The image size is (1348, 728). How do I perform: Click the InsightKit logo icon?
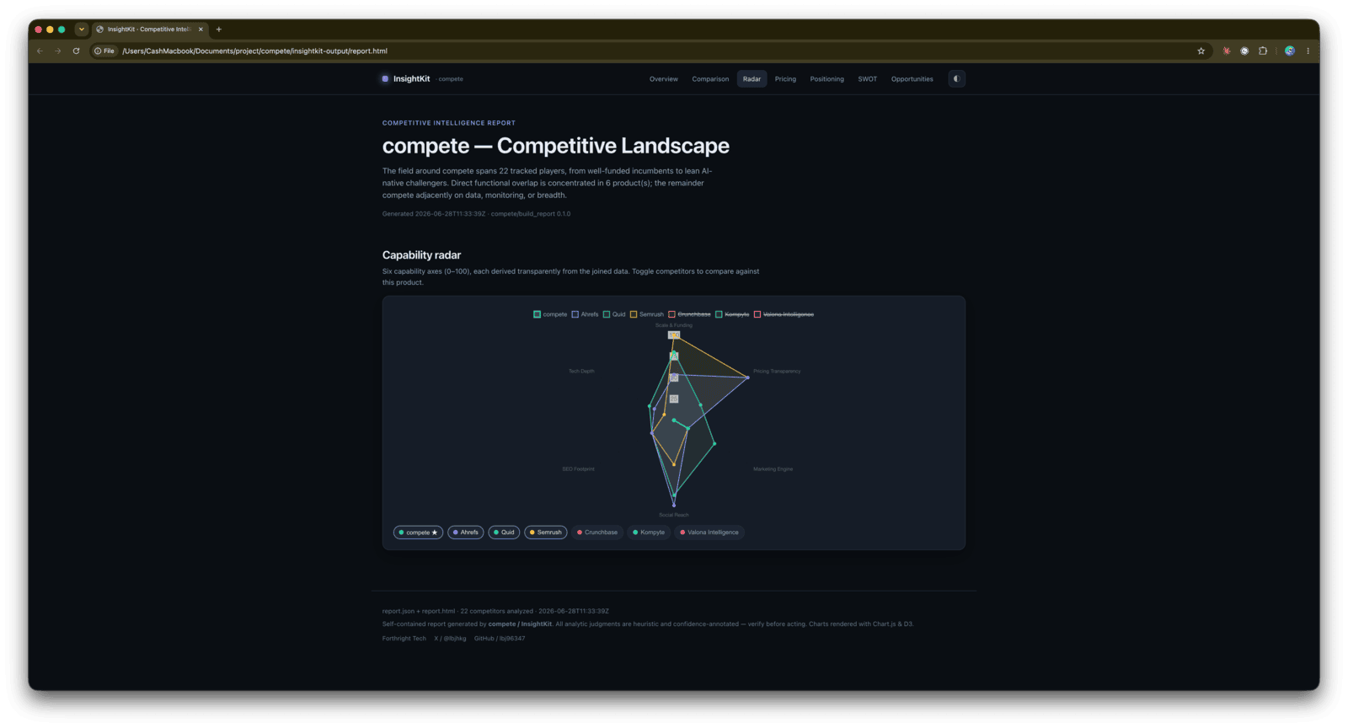point(385,79)
